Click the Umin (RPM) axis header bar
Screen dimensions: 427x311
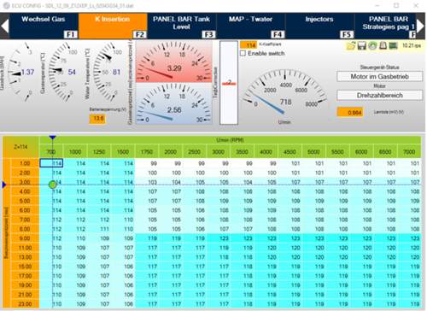tap(230, 140)
